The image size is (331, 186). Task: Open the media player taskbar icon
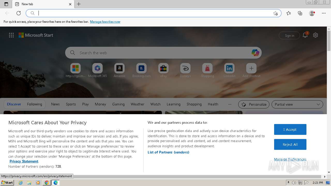pyautogui.click(x=38, y=183)
